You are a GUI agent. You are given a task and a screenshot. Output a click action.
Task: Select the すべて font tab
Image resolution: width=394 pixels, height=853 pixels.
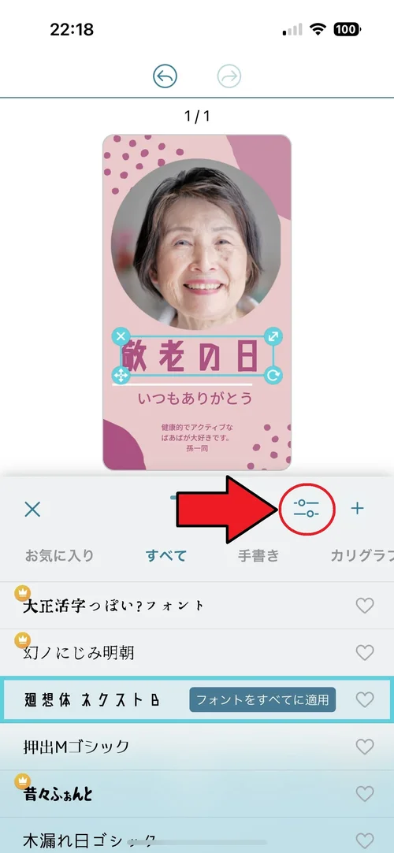[166, 555]
